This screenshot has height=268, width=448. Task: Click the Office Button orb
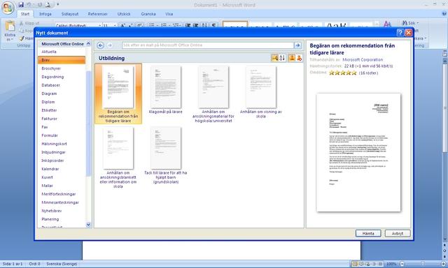tap(8, 8)
